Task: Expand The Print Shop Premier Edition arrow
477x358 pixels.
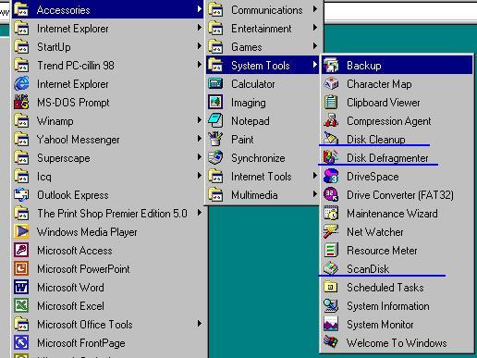Action: point(200,213)
